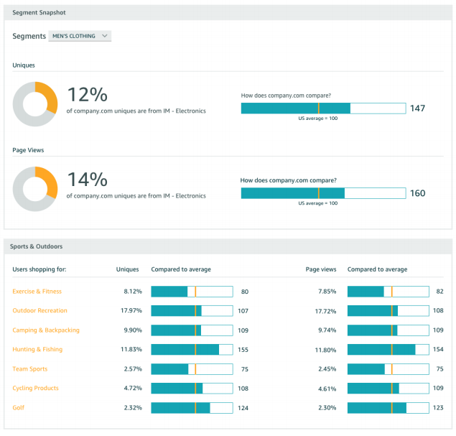Open the Outdoor Recreation link
This screenshot has width=456, height=436.
[x=39, y=311]
